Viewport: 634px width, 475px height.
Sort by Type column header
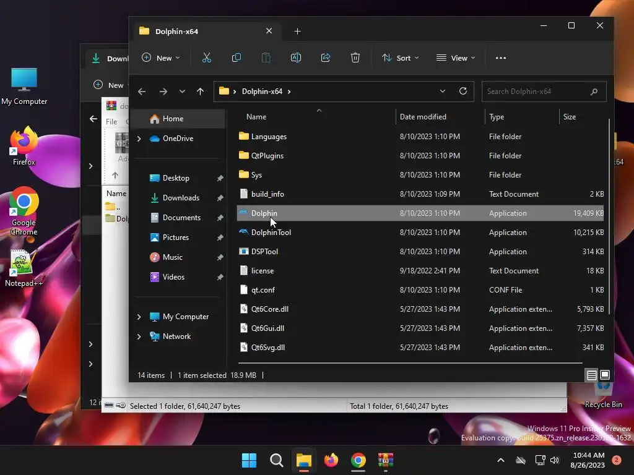pyautogui.click(x=497, y=117)
